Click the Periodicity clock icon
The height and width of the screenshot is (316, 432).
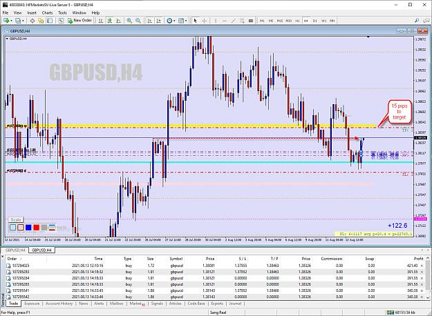pos(169,21)
